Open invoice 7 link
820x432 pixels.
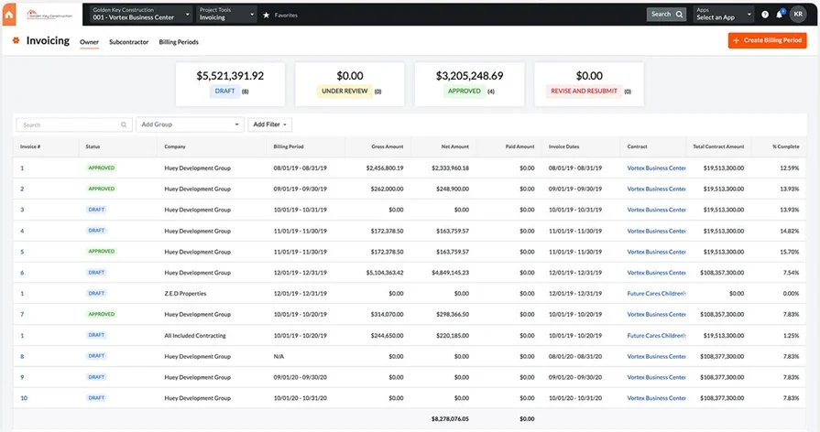pyautogui.click(x=22, y=315)
